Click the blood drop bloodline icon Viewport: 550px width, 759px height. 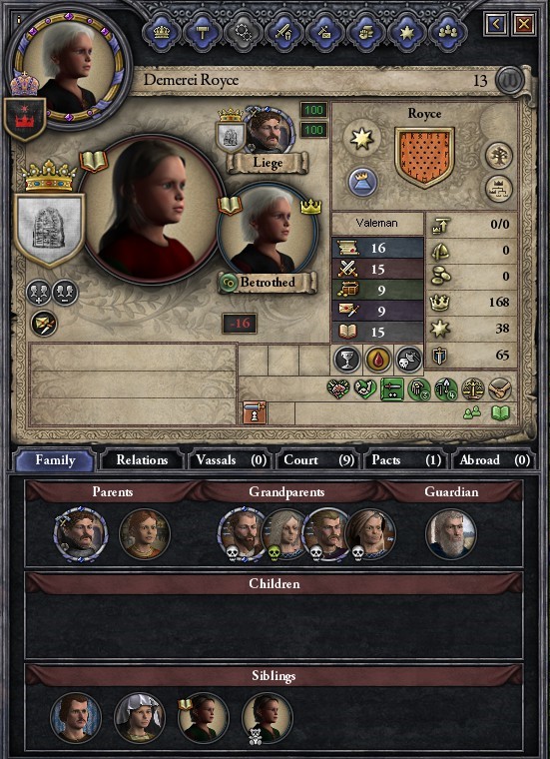tap(378, 360)
